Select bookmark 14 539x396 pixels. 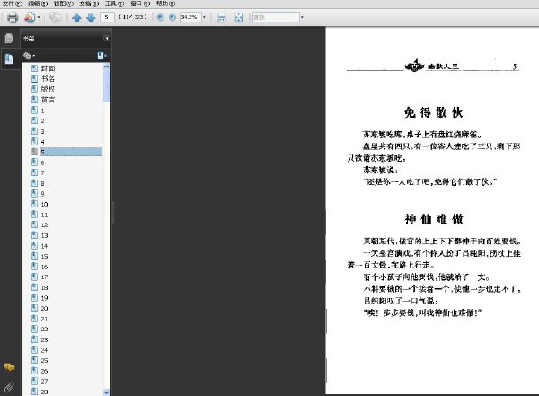point(44,246)
